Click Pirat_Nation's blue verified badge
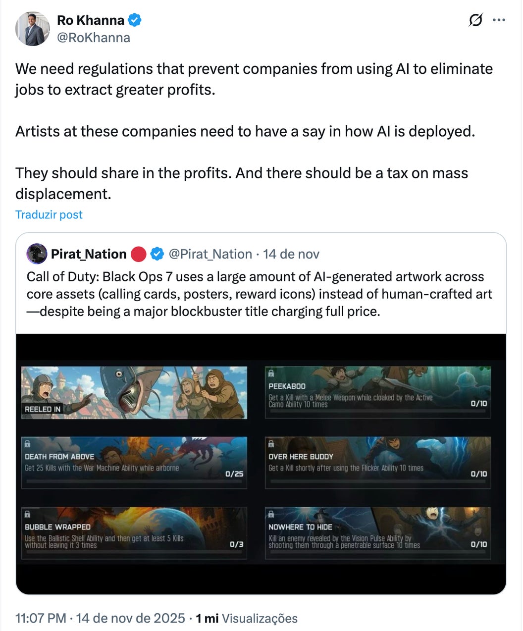This screenshot has height=631, width=523. (x=157, y=254)
